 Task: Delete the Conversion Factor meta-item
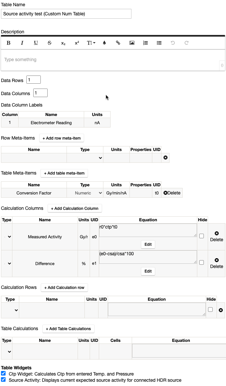172,193
